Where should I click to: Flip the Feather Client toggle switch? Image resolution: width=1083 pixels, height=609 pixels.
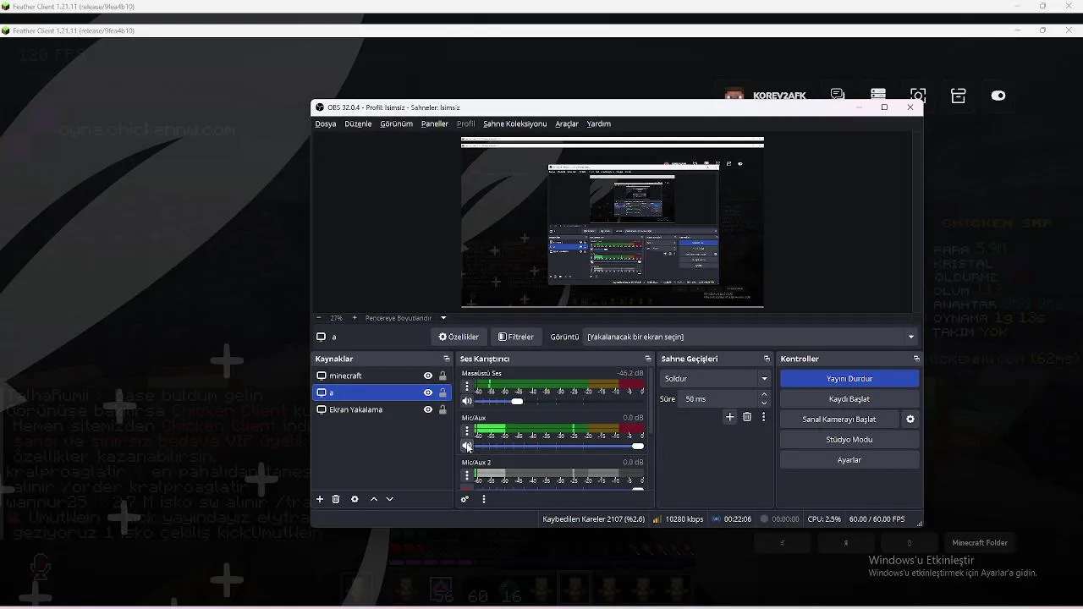[998, 96]
